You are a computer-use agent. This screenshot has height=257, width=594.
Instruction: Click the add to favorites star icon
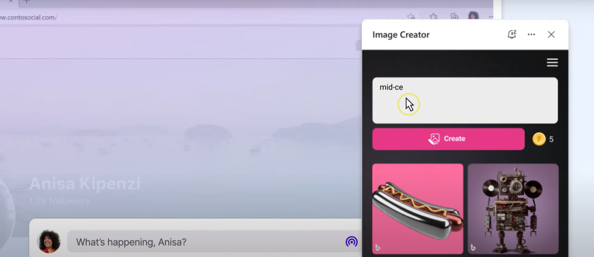pos(411,17)
